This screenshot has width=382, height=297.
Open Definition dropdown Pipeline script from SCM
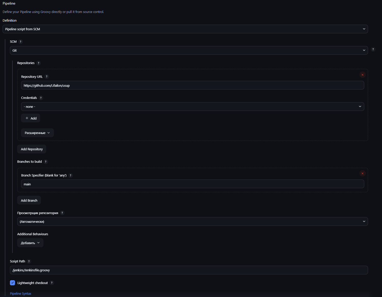tap(185, 29)
